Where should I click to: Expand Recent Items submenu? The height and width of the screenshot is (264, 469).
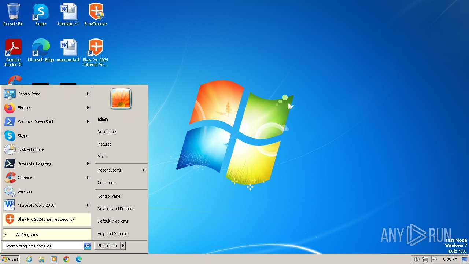(121, 170)
